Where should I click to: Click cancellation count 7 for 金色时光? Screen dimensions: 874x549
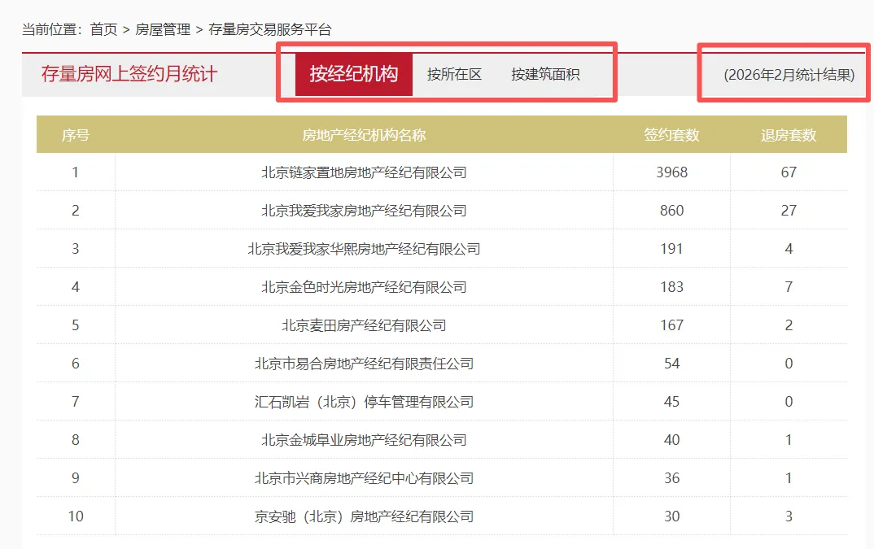tap(789, 287)
